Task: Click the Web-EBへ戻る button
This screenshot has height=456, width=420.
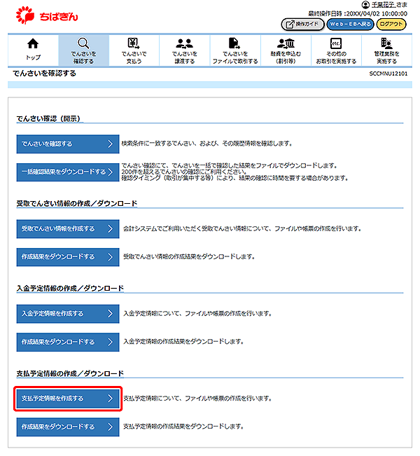Action: point(350,24)
